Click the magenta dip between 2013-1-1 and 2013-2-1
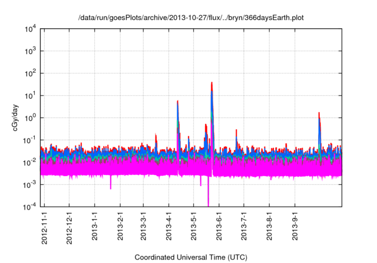 point(111,185)
